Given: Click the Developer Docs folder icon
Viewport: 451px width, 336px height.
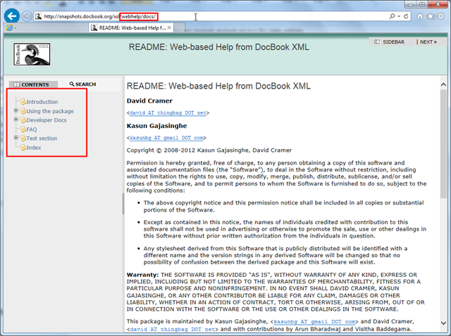Looking at the screenshot, I should click(23, 120).
